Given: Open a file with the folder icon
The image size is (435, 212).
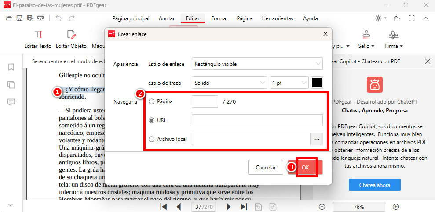Looking at the screenshot, I should click(9, 18).
